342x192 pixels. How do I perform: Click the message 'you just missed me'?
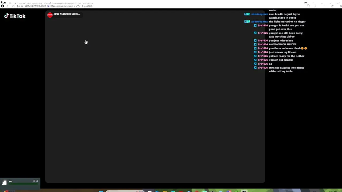point(281,41)
